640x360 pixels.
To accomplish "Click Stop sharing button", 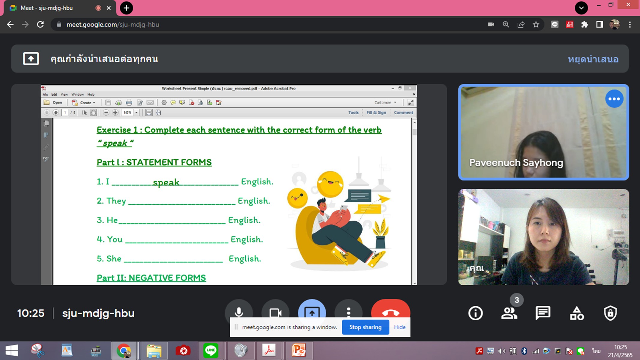I will click(x=365, y=327).
